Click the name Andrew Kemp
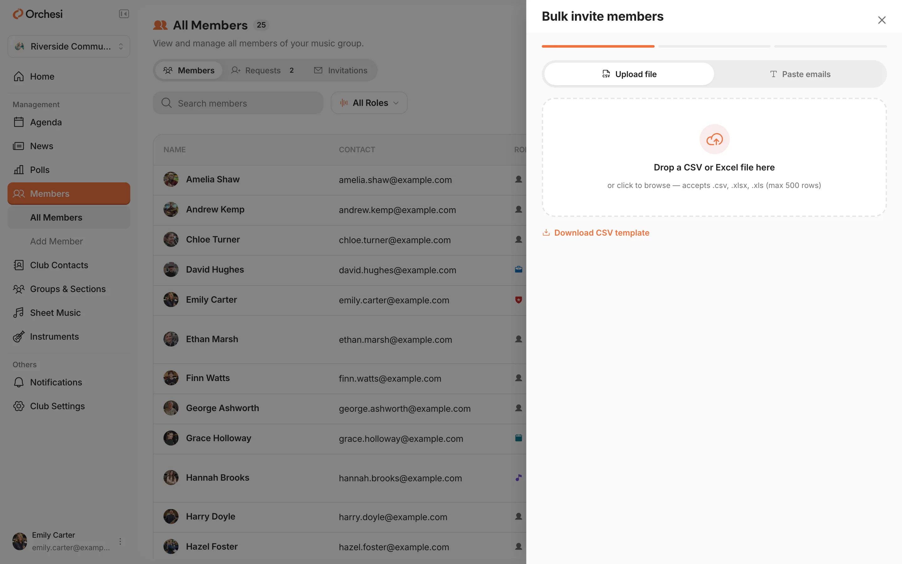The width and height of the screenshot is (902, 564). [x=215, y=210]
